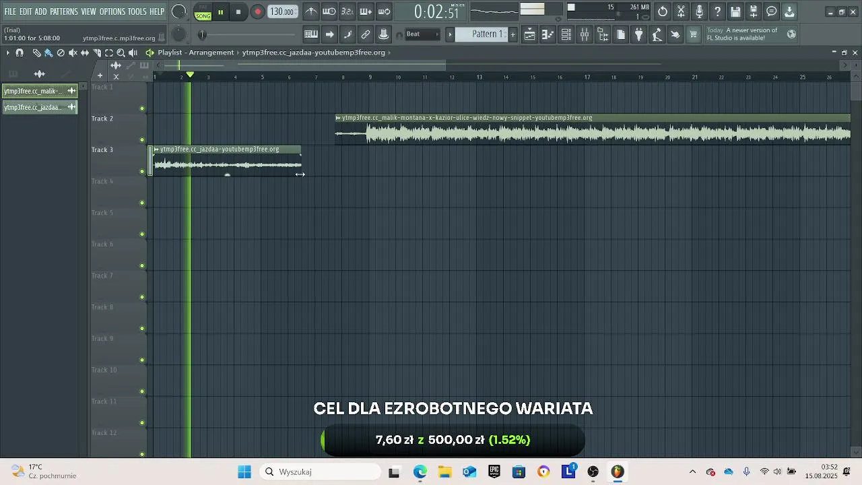Toggle wait for input before recording
862x485 pixels.
click(x=329, y=11)
